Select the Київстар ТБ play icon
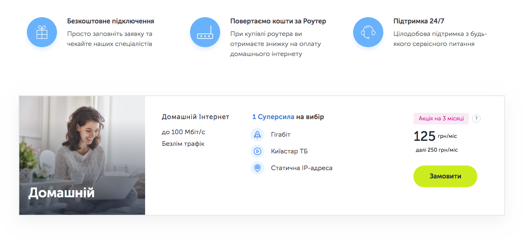 click(257, 151)
